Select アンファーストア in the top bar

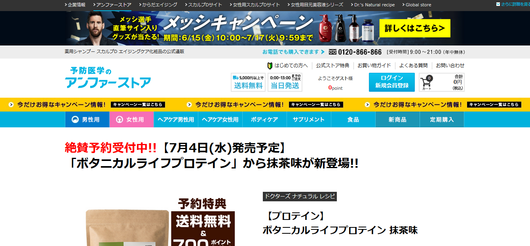[112, 5]
